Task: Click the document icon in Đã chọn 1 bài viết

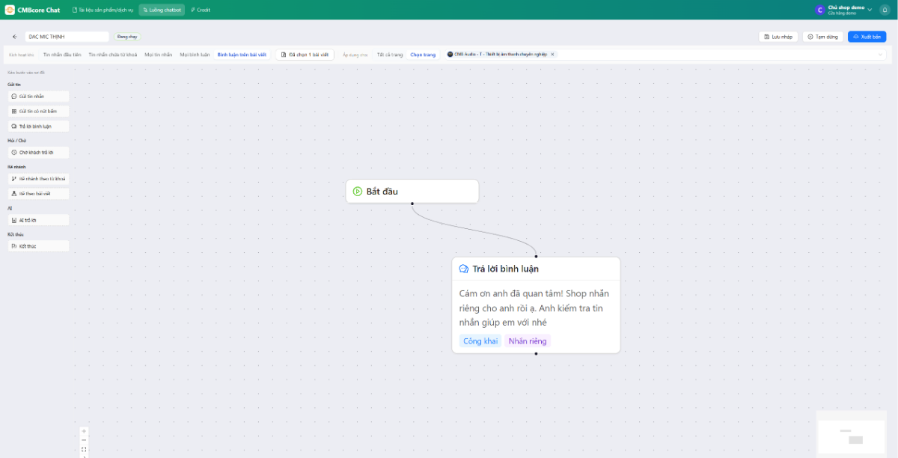Action: pos(284,55)
